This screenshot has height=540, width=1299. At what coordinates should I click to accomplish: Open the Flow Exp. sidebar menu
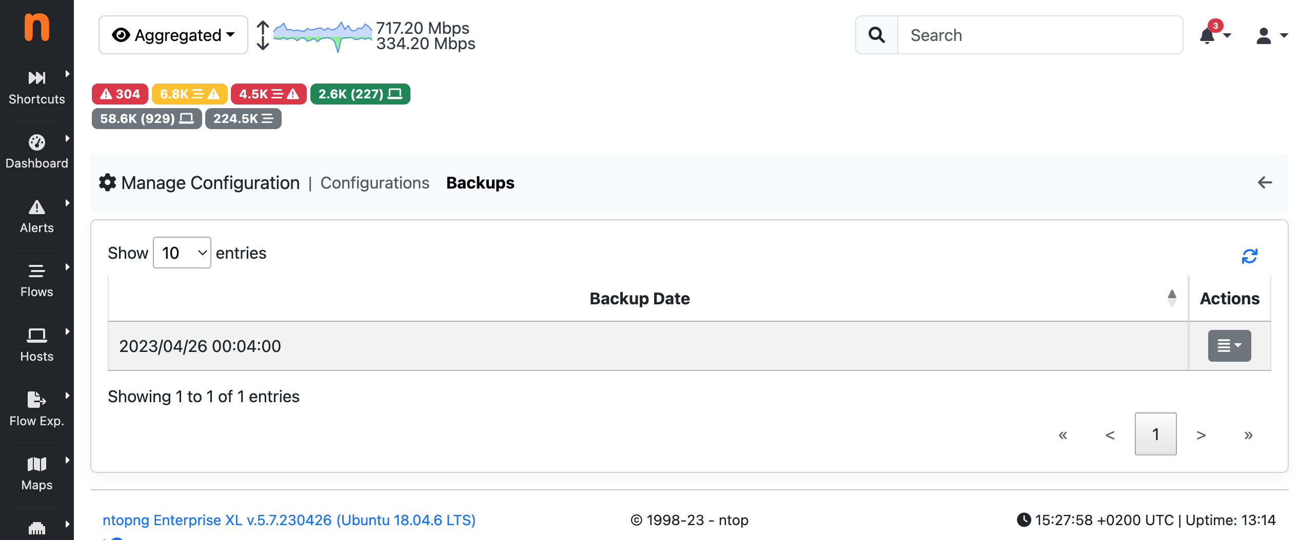(x=37, y=409)
